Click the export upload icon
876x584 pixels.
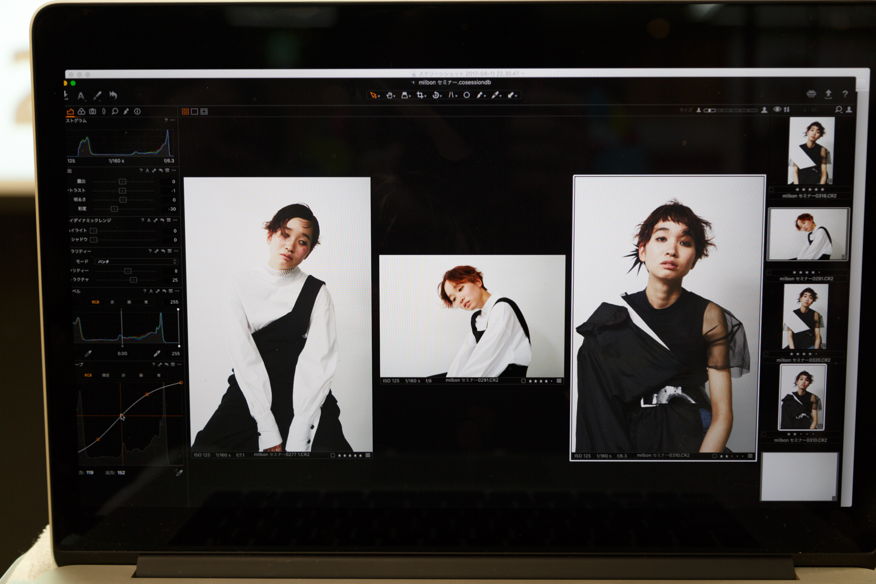pos(828,94)
